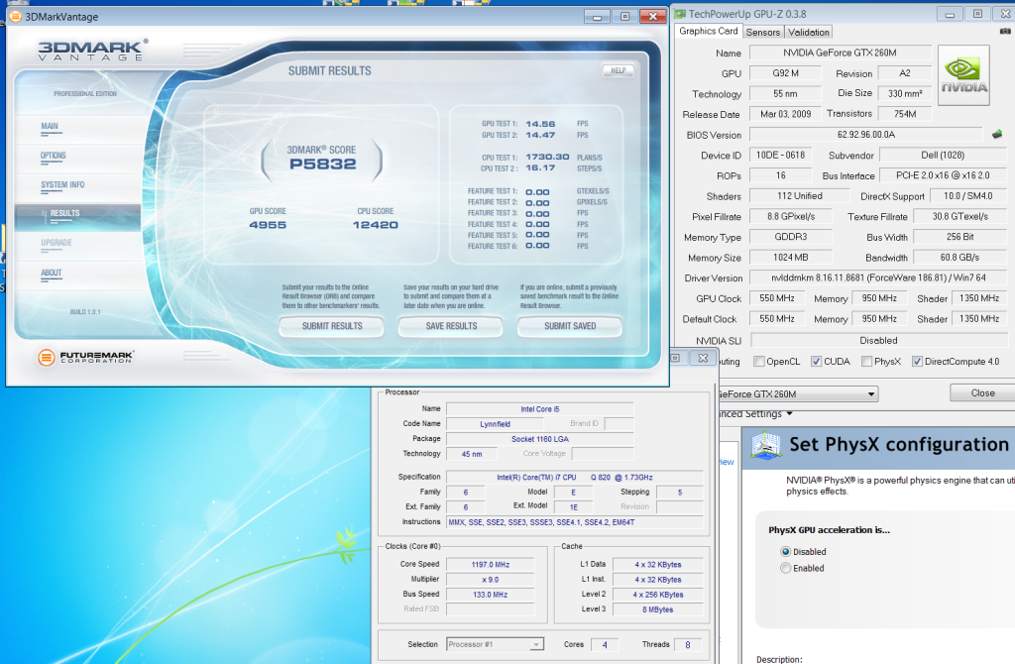Click the Device ID "10DE - 0618"
1015x664 pixels.
780,156
